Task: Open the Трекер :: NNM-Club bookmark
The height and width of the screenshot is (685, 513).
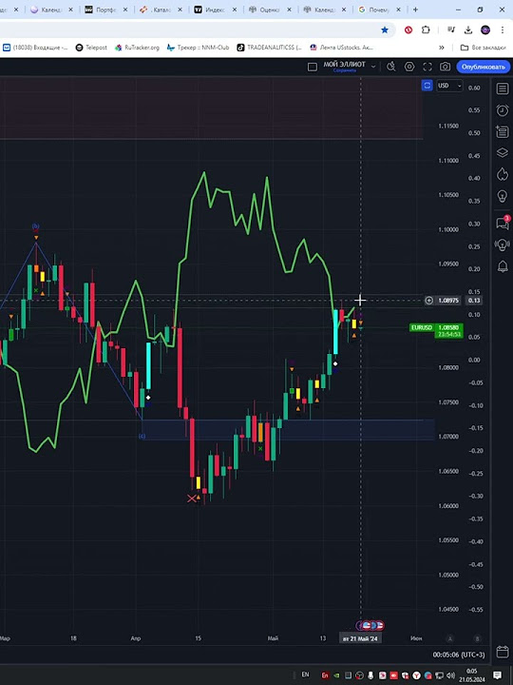Action: tap(198, 48)
